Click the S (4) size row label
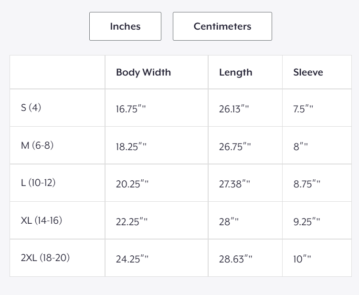Viewport: 359px width, 295px height. (x=31, y=108)
